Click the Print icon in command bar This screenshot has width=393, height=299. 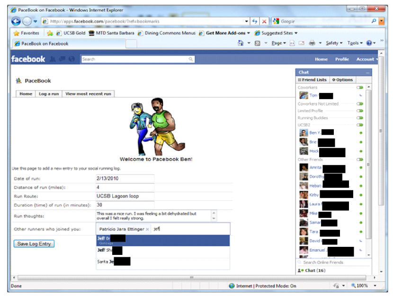[312, 43]
